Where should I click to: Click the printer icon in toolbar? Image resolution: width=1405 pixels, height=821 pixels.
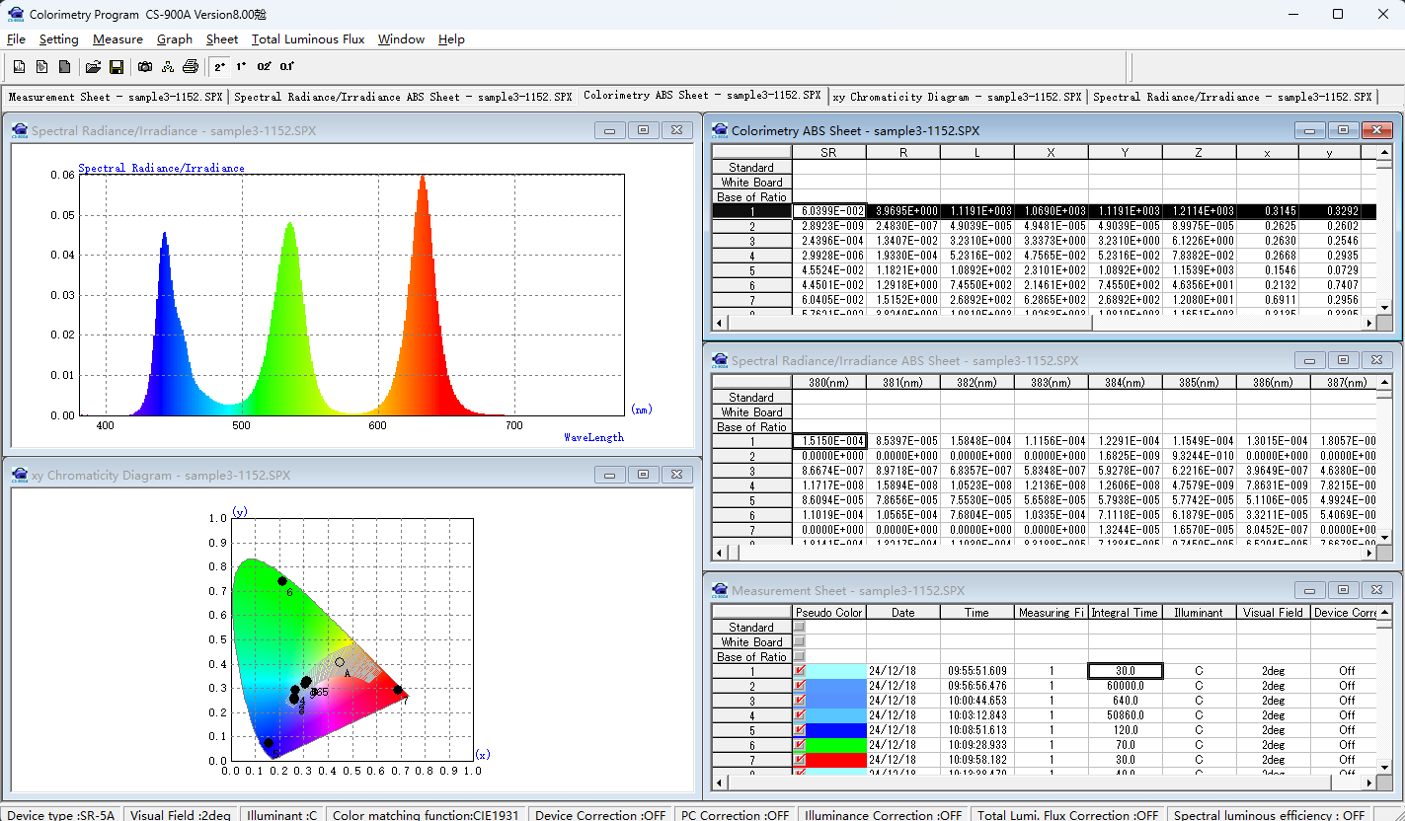coord(191,67)
